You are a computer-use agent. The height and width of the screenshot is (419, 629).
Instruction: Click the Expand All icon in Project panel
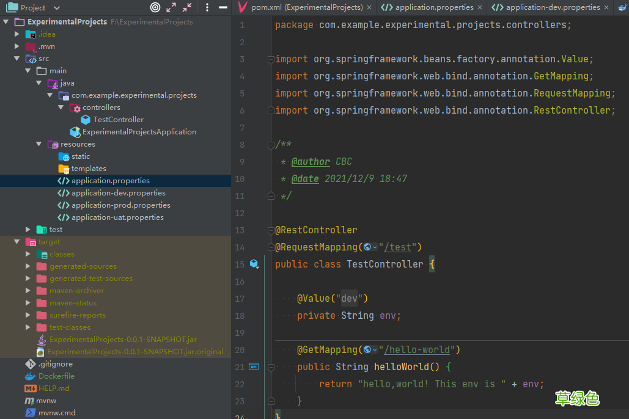point(171,7)
